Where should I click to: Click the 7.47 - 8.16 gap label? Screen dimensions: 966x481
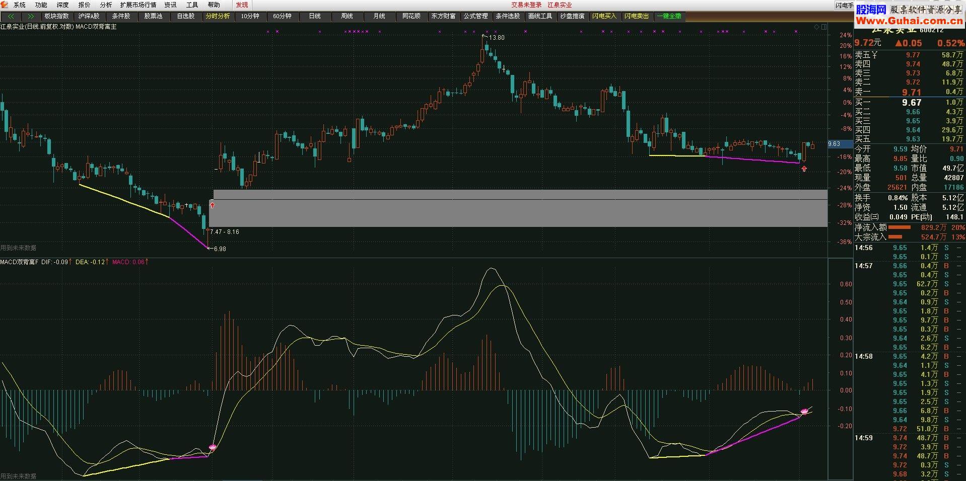(225, 232)
